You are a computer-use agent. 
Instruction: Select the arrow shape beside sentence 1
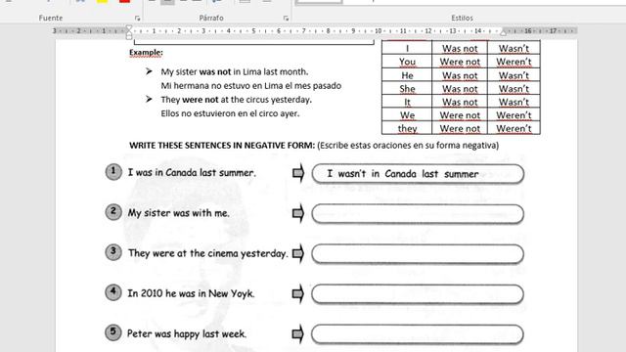(x=298, y=173)
